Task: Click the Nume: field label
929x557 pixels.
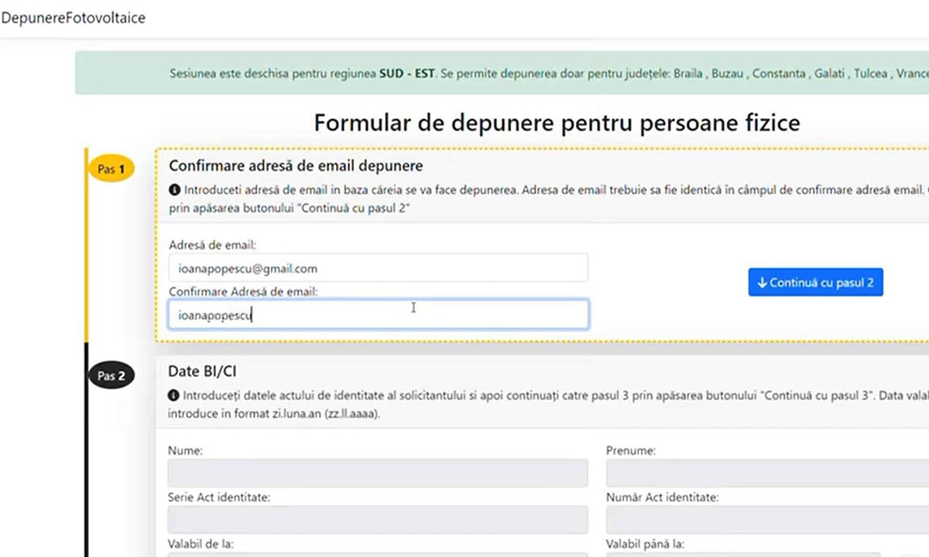Action: 185,450
